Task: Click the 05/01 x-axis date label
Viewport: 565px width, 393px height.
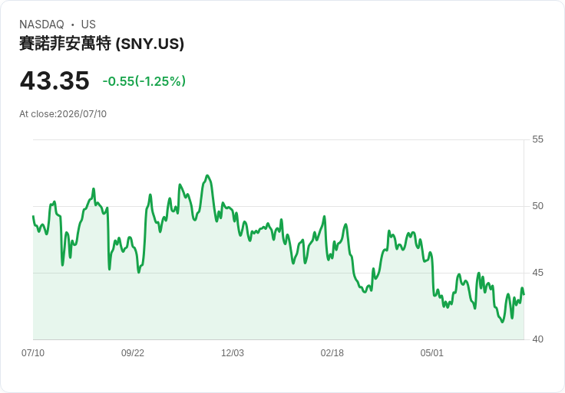Action: (431, 353)
